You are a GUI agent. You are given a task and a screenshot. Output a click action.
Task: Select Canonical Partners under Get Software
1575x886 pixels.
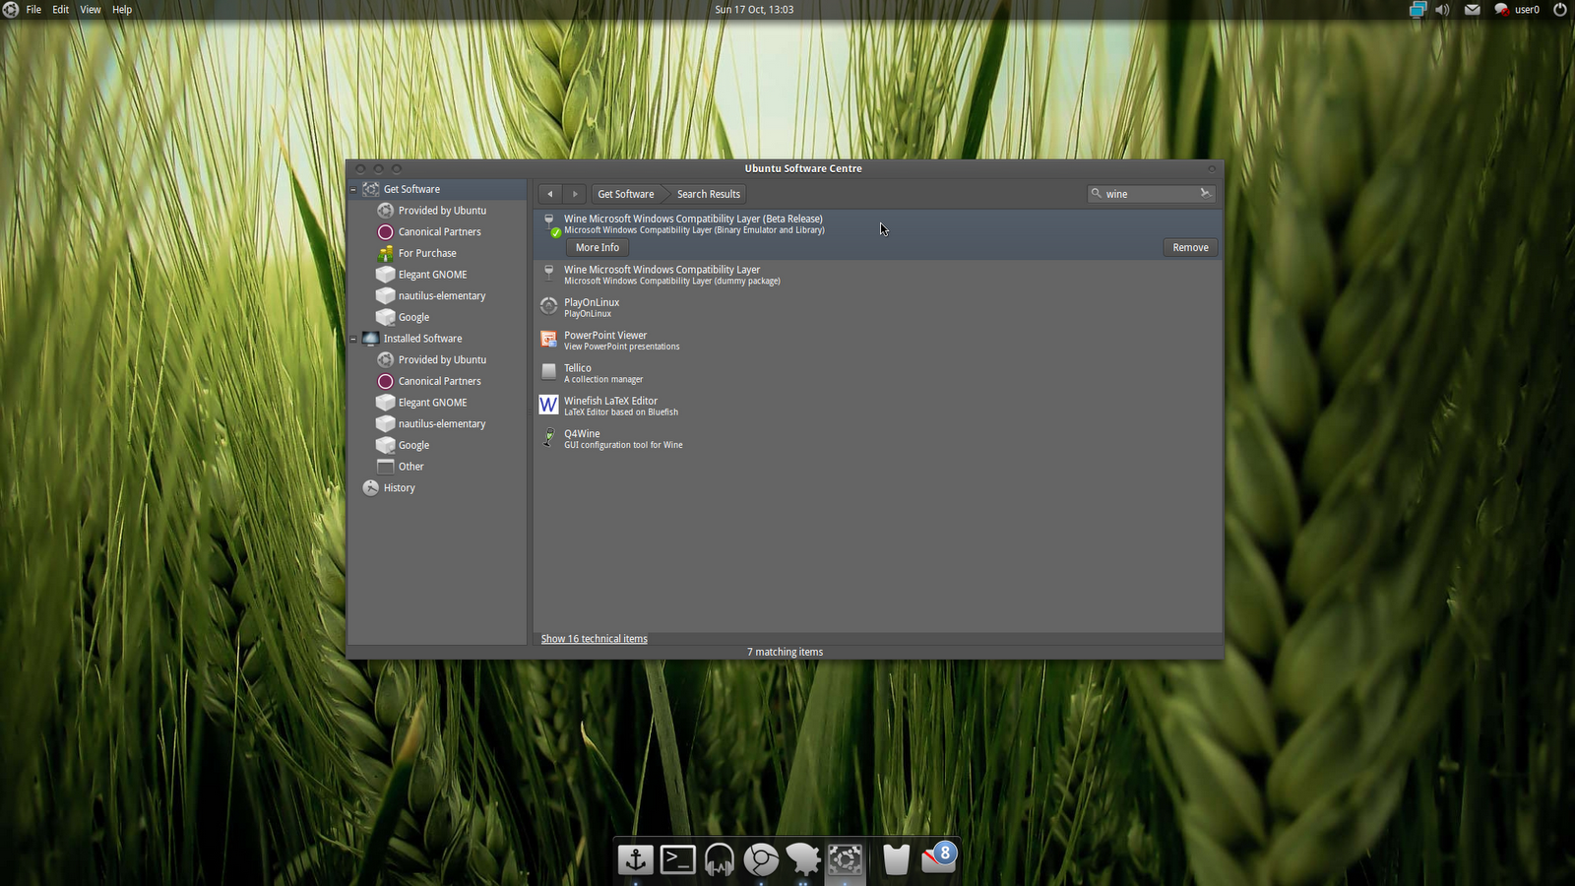[x=440, y=232]
